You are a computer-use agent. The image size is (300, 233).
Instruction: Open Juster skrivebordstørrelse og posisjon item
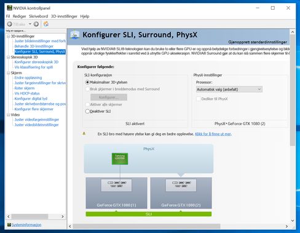click(40, 104)
